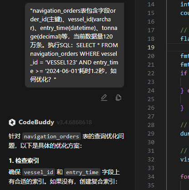Click editor line number 14
The width and height of the screenshot is (189, 190).
(151, 5)
